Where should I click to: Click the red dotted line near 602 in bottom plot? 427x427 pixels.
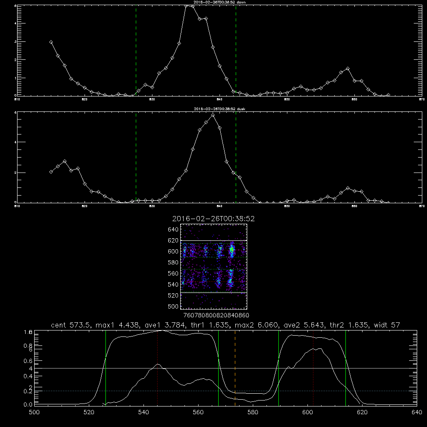click(x=313, y=368)
